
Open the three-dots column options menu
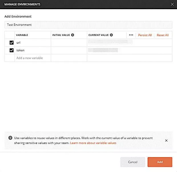coord(131,35)
